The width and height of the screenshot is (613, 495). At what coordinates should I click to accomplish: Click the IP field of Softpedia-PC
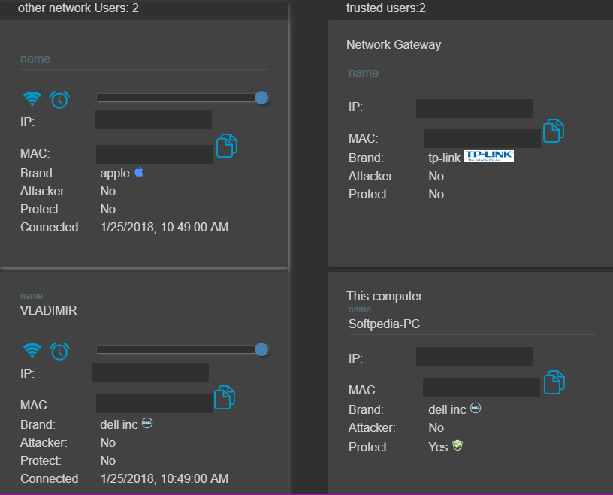point(474,355)
